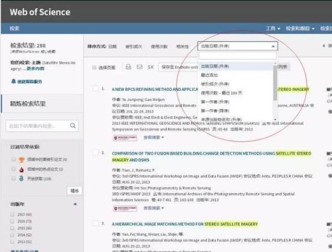The height and width of the screenshot is (252, 332).
Task: Tick the 2015 publication year checkbox
Action: [x=12, y=228]
